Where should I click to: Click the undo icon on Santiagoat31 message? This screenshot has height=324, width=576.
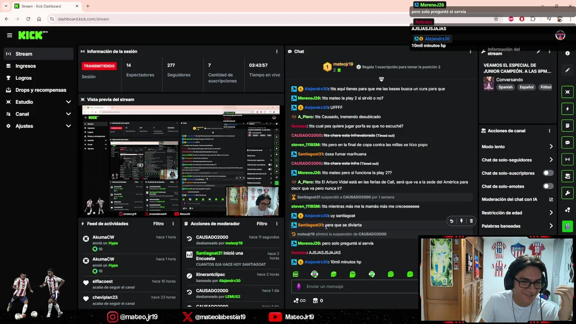[x=451, y=221]
